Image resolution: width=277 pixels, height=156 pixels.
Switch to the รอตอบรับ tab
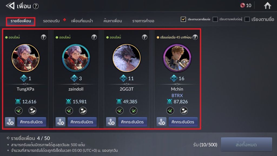click(x=51, y=21)
